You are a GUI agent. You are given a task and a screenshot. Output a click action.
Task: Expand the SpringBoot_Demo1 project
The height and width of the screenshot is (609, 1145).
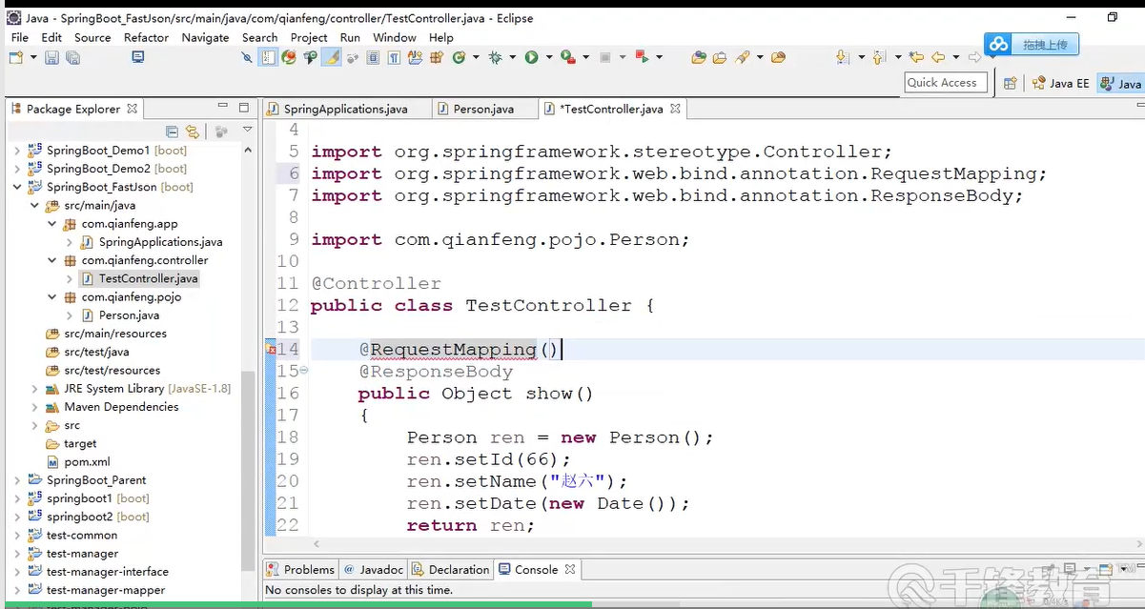16,151
